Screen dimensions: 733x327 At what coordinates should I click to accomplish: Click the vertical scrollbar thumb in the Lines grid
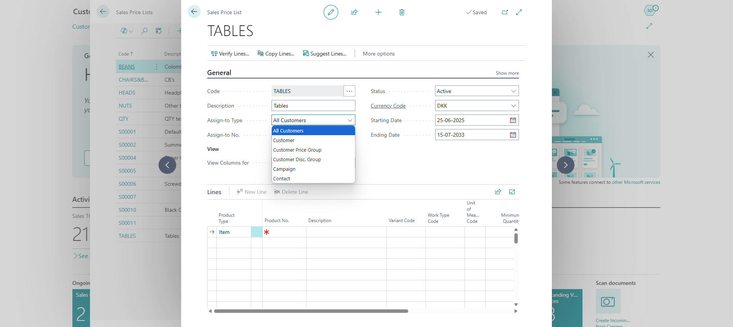[x=516, y=238]
